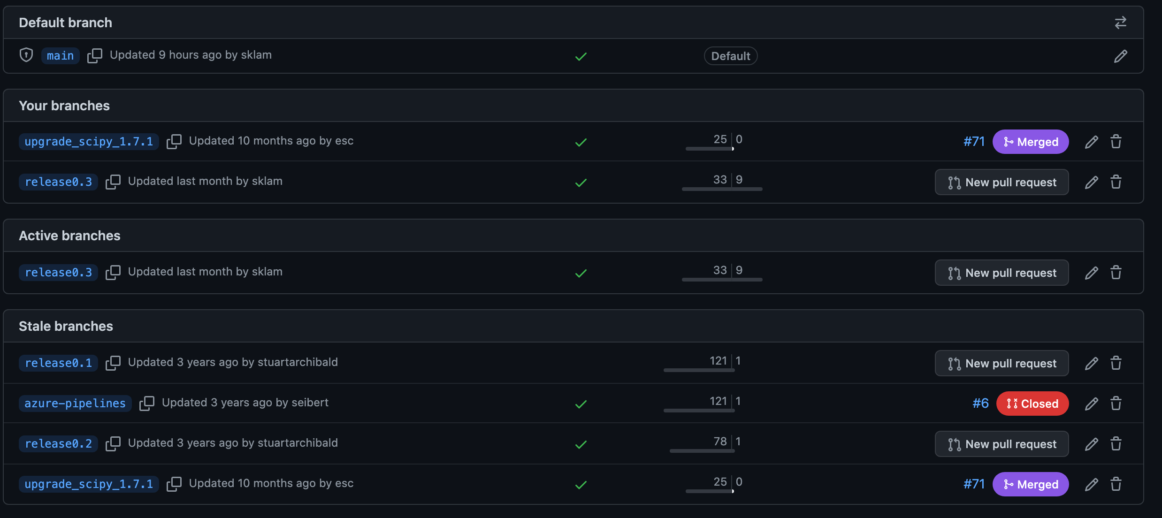Click the Closed badge on azure-pipelines
This screenshot has width=1162, height=518.
(x=1032, y=403)
